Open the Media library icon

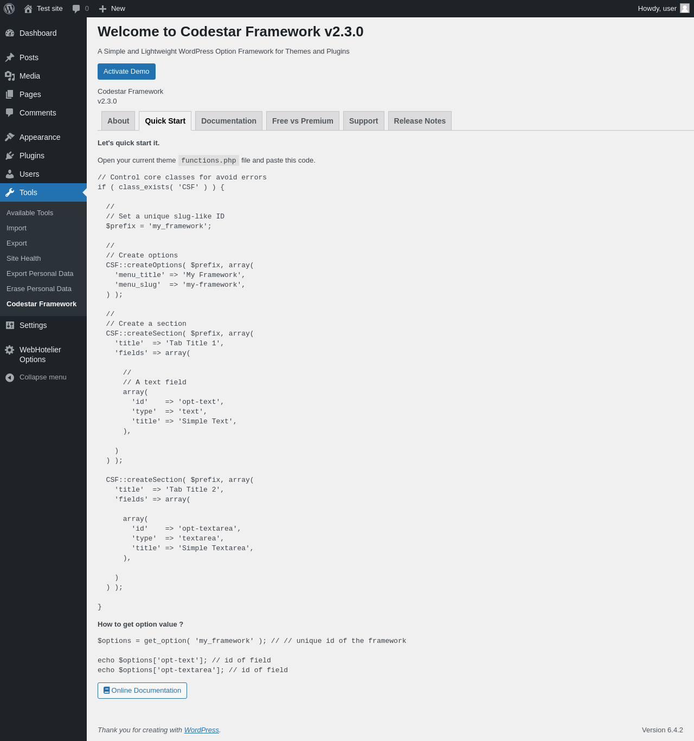coord(10,76)
